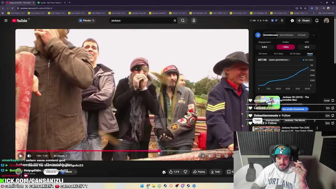Show more filter chips with right arrow

point(314,120)
